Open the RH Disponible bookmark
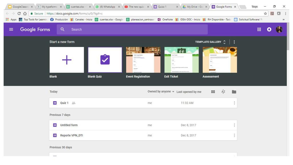The width and height of the screenshot is (293, 165). (x=217, y=19)
